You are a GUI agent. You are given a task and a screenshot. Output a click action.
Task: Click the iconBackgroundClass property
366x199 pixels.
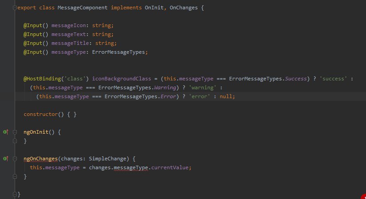[x=121, y=79]
